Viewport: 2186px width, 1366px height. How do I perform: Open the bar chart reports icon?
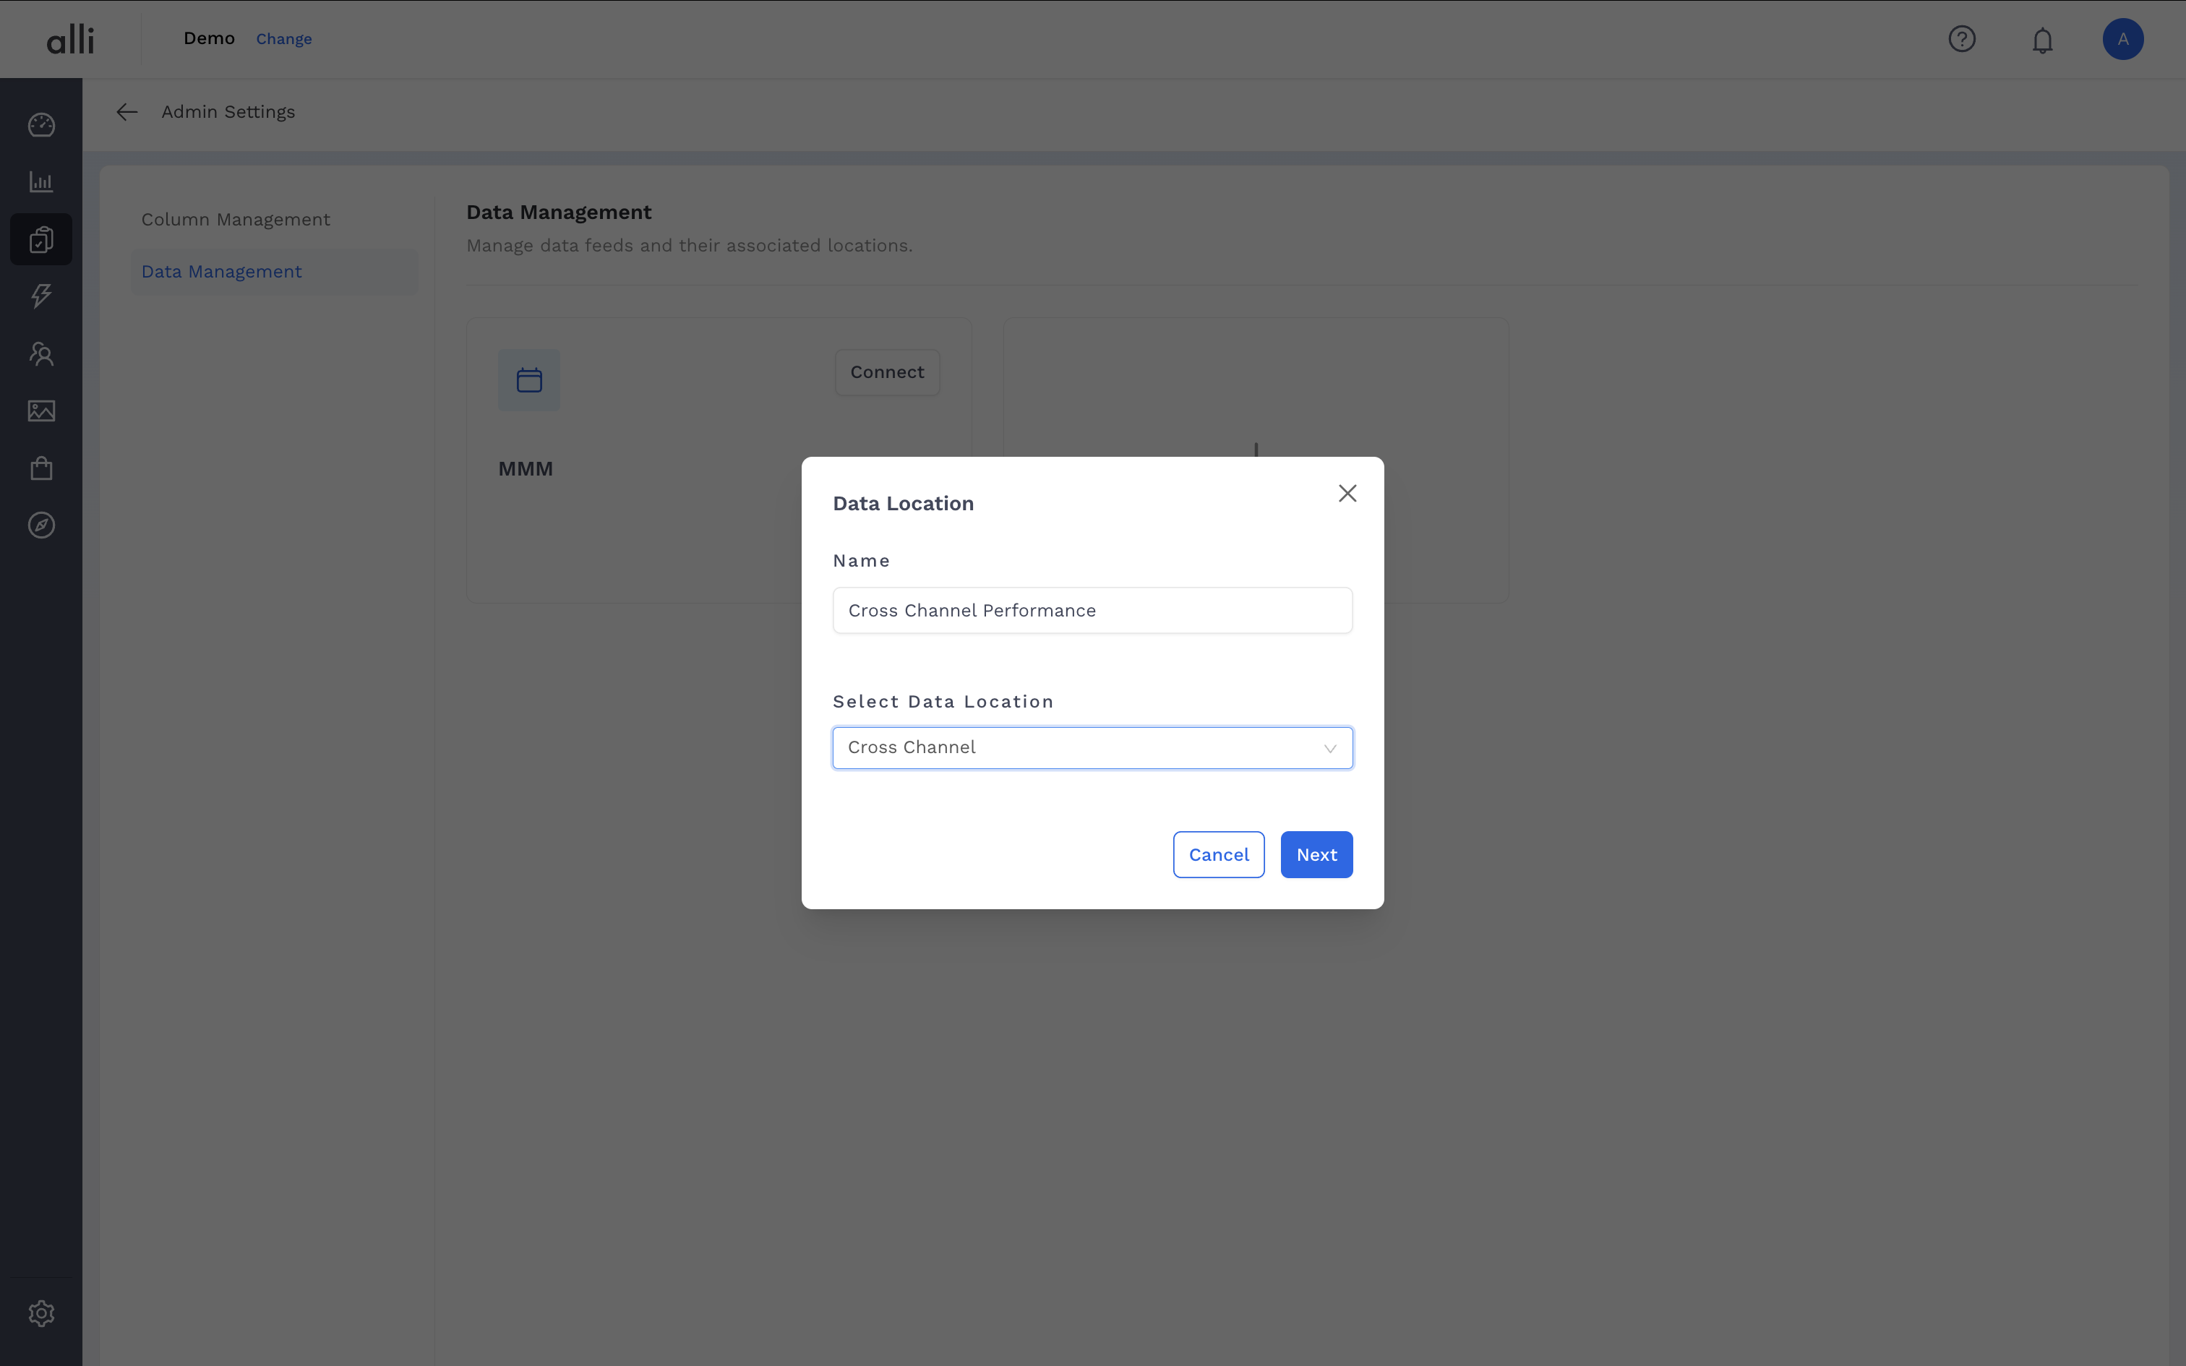(x=41, y=181)
